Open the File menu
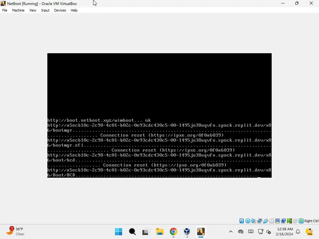Screen dimensions: 319x239 coord(5,10)
